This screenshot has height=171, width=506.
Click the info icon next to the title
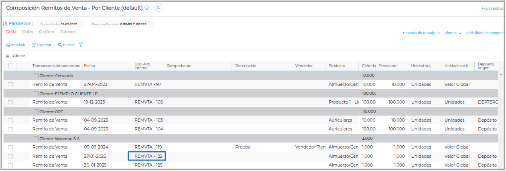[x=147, y=8]
